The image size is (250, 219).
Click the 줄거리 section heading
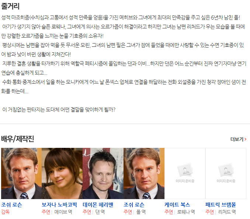(10, 6)
